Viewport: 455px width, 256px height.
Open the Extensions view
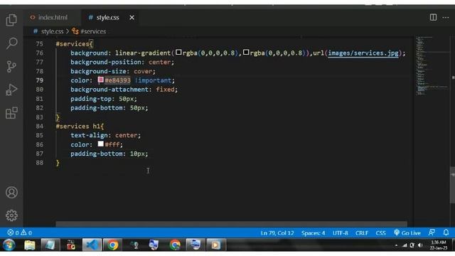click(x=11, y=113)
